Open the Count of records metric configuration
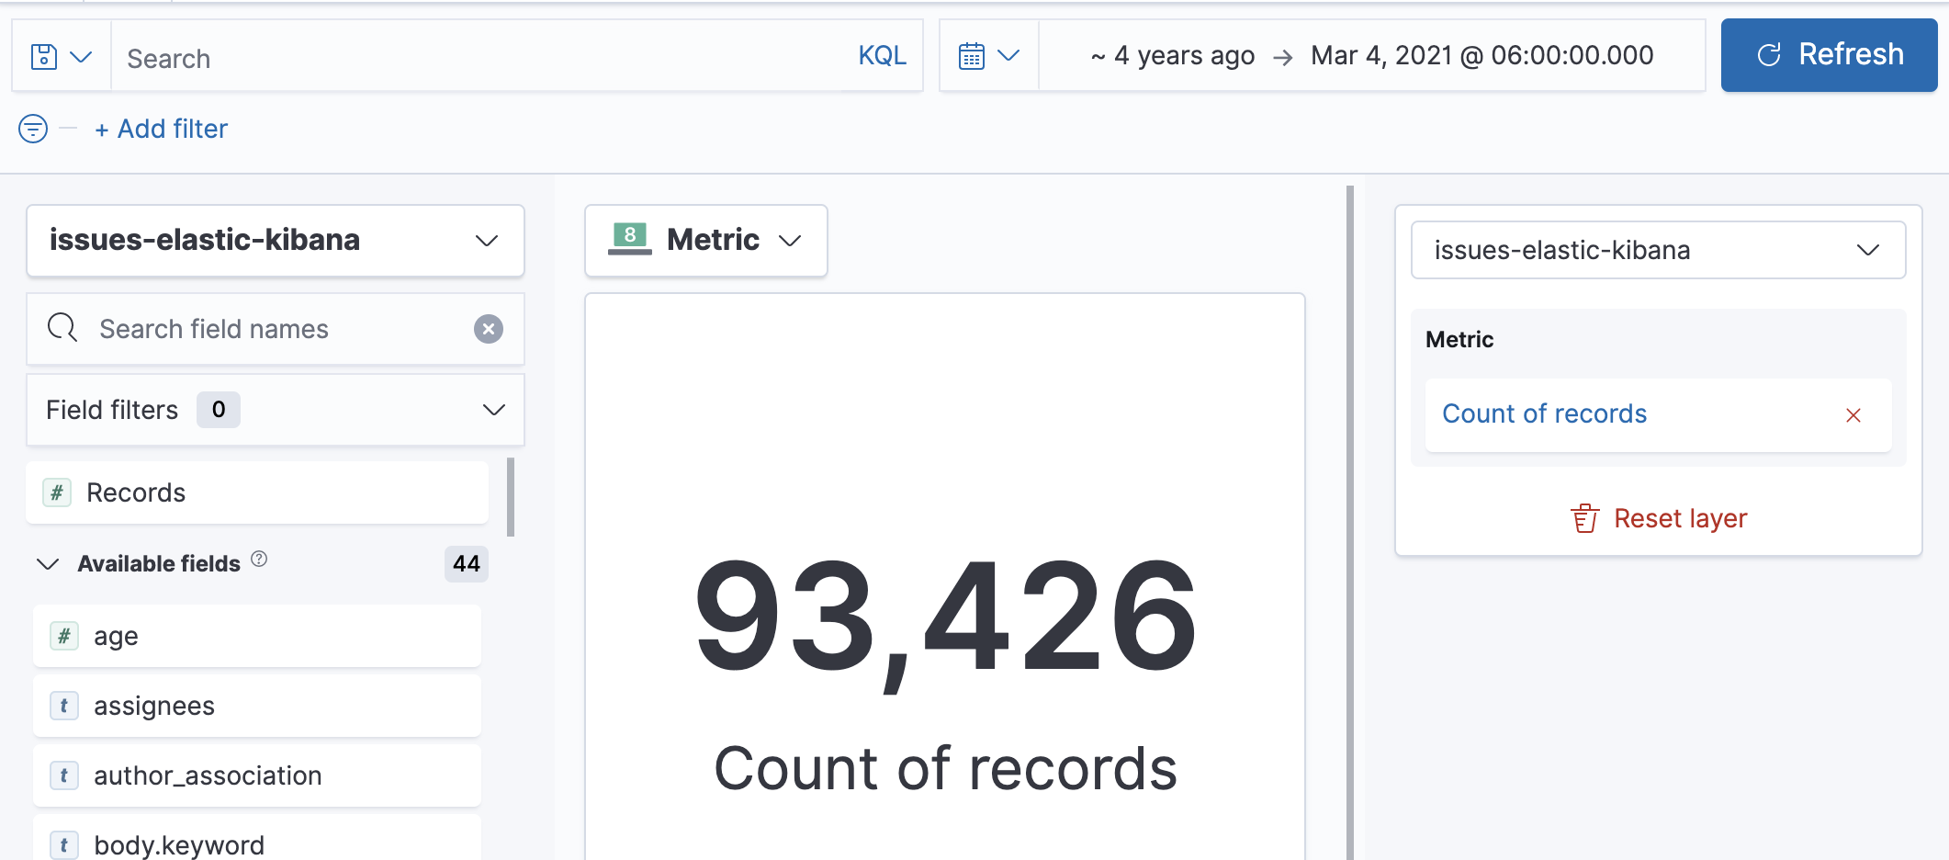Viewport: 1949px width, 860px height. click(x=1544, y=413)
